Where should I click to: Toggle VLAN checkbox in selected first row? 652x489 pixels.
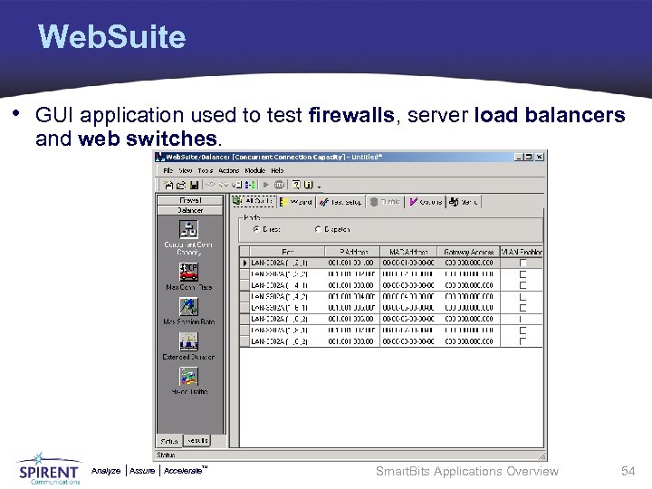click(523, 263)
